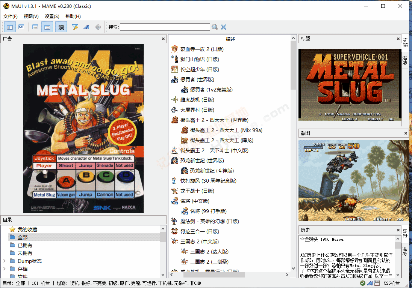Image resolution: width=412 pixels, height=288 pixels.
Task: Click the magnifier search icon
Action: pos(215,27)
